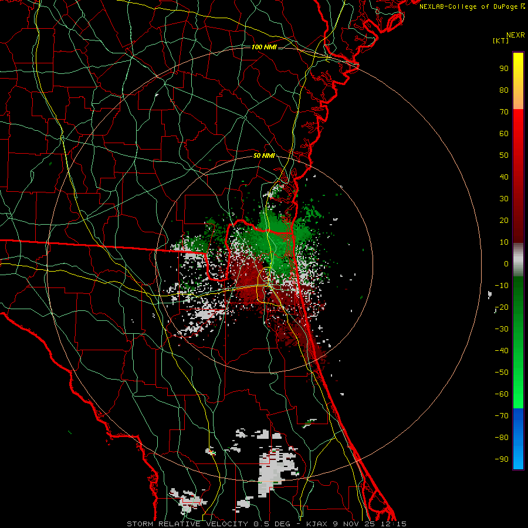Click the 9 NOV 25 12:15 timestamp
The image size is (528, 528).
(370, 524)
